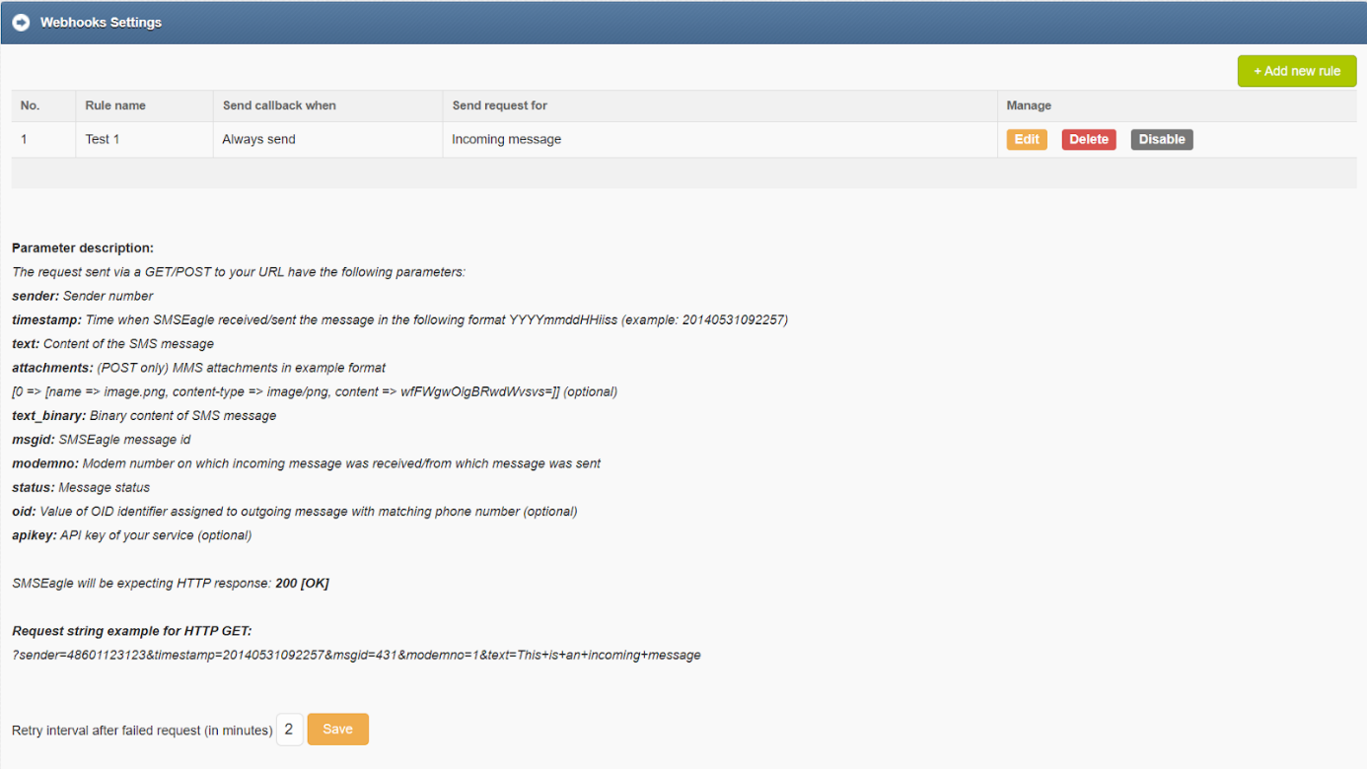The width and height of the screenshot is (1367, 769).
Task: Select the Rule name column header
Action: tap(144, 105)
